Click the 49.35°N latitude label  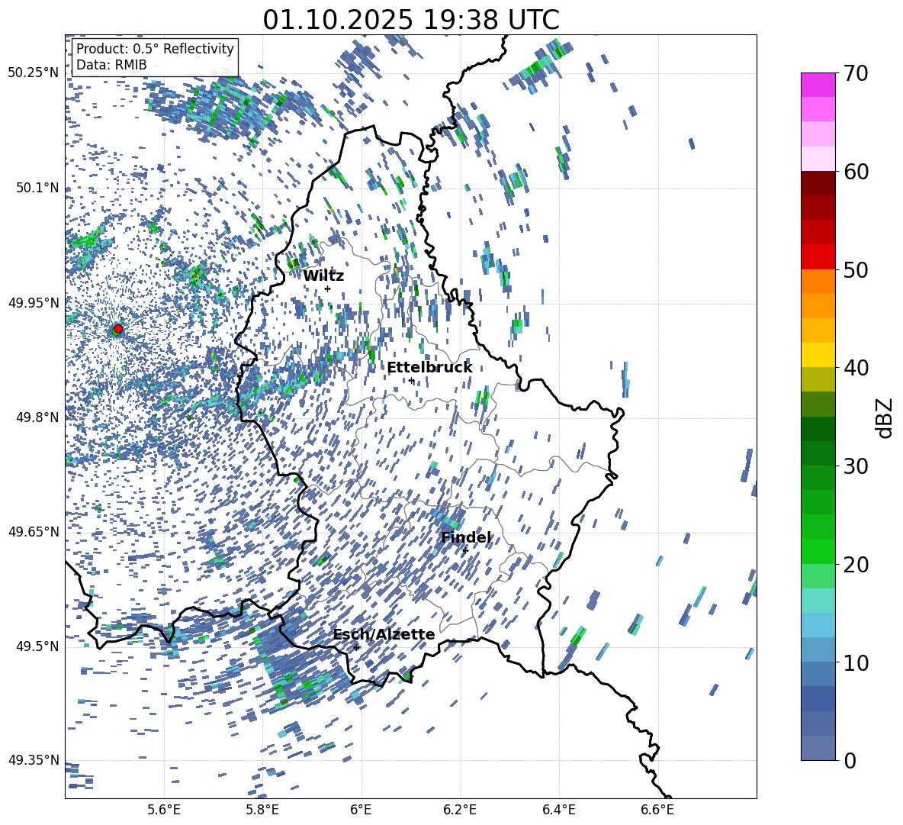(34, 760)
